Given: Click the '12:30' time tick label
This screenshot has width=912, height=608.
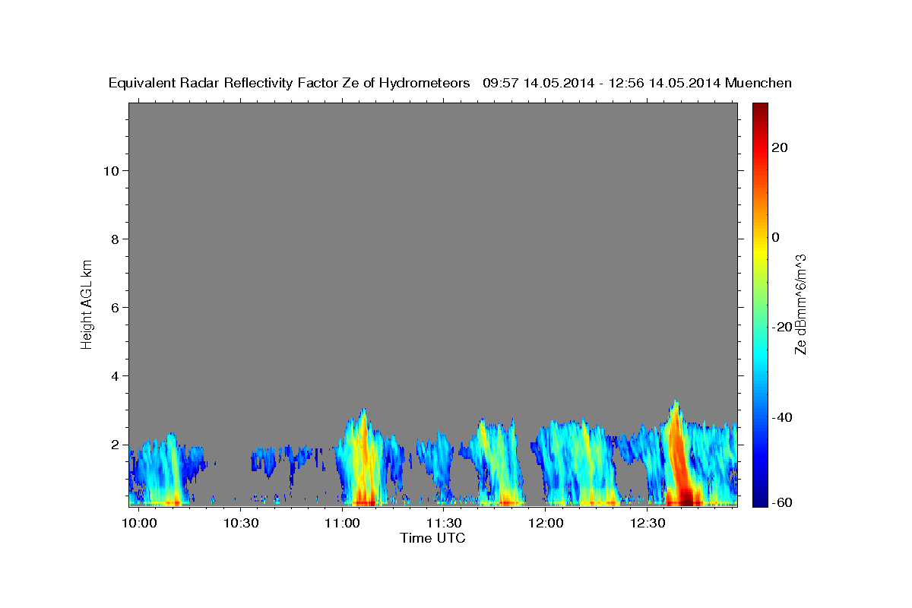Looking at the screenshot, I should click(648, 524).
